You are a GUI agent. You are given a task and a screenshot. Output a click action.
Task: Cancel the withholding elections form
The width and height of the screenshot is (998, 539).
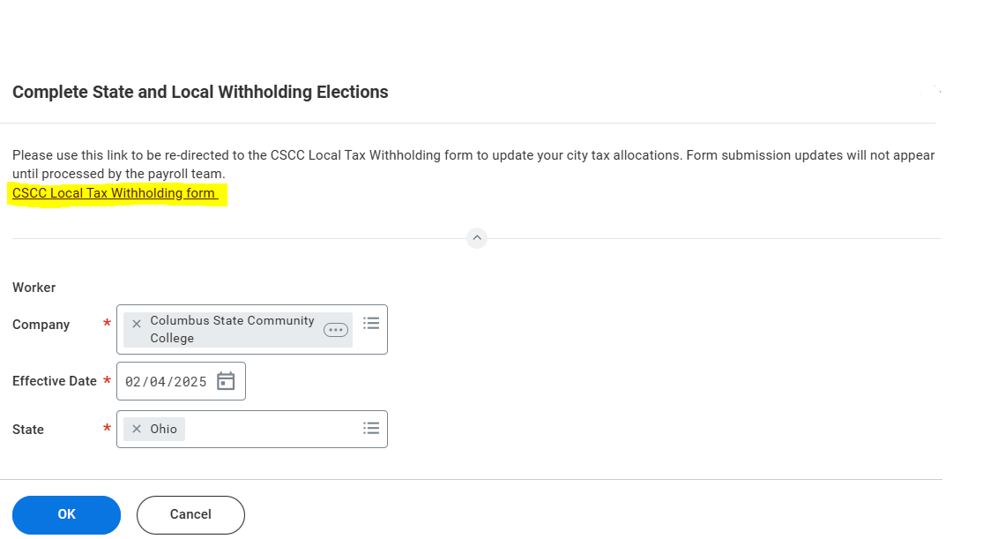(x=190, y=514)
